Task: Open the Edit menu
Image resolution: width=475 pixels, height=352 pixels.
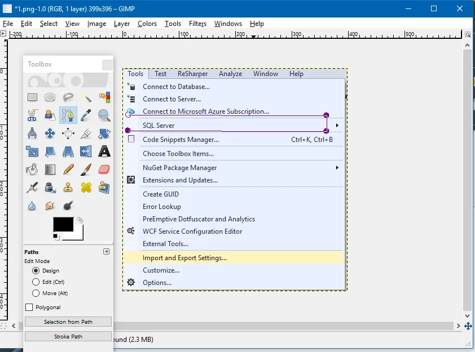Action: tap(27, 24)
